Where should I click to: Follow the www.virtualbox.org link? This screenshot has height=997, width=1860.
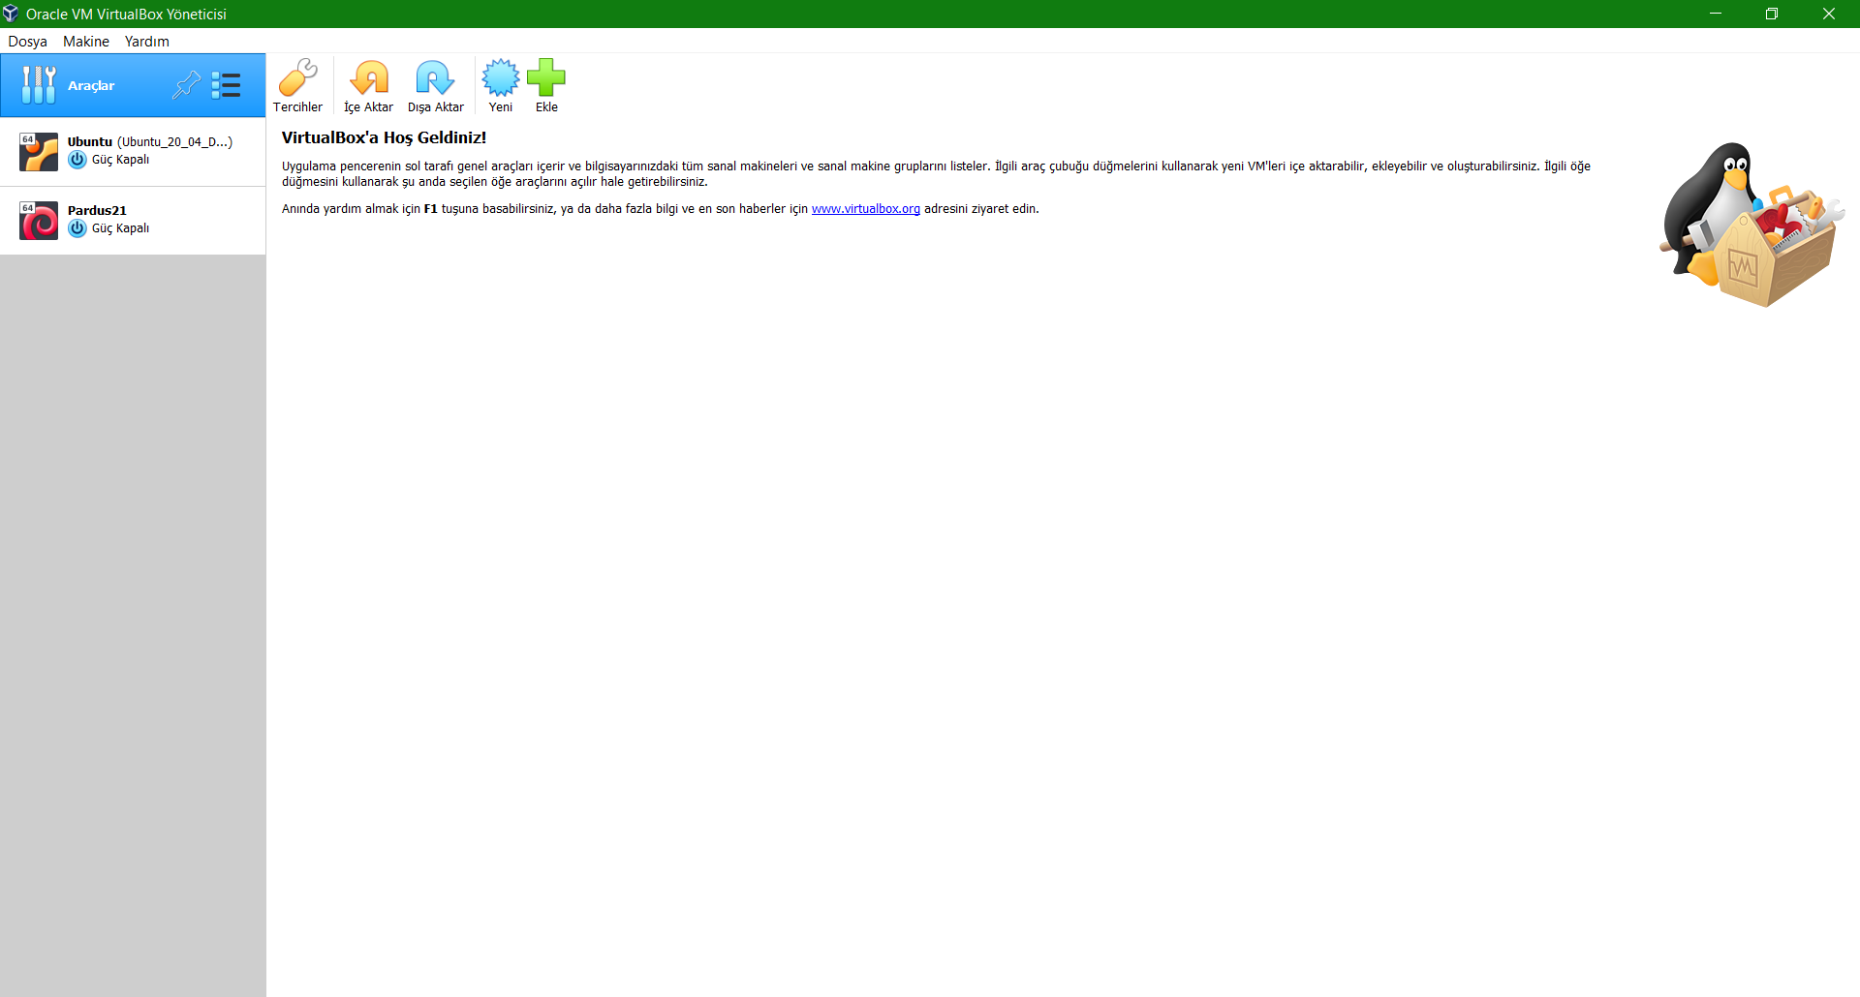(x=866, y=208)
